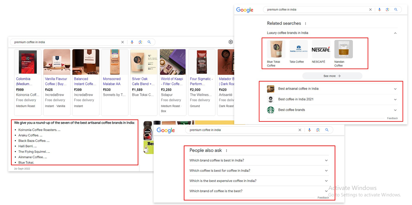
Task: Click ₹1,589 price of Silver Oak blend
Action: click(x=137, y=90)
